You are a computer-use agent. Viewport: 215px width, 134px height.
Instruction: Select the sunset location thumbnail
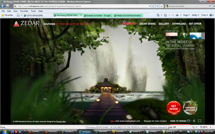[x=172, y=36]
